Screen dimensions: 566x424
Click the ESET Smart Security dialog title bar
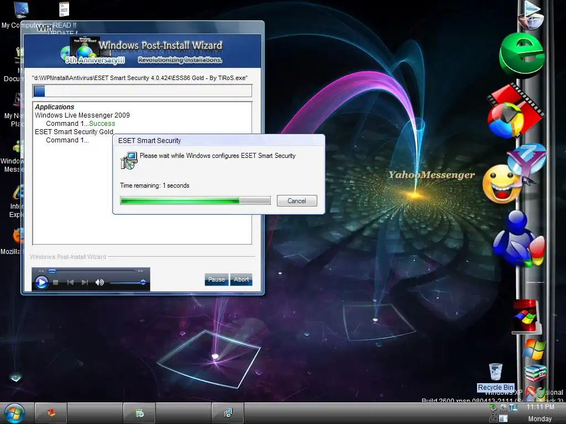pyautogui.click(x=219, y=140)
